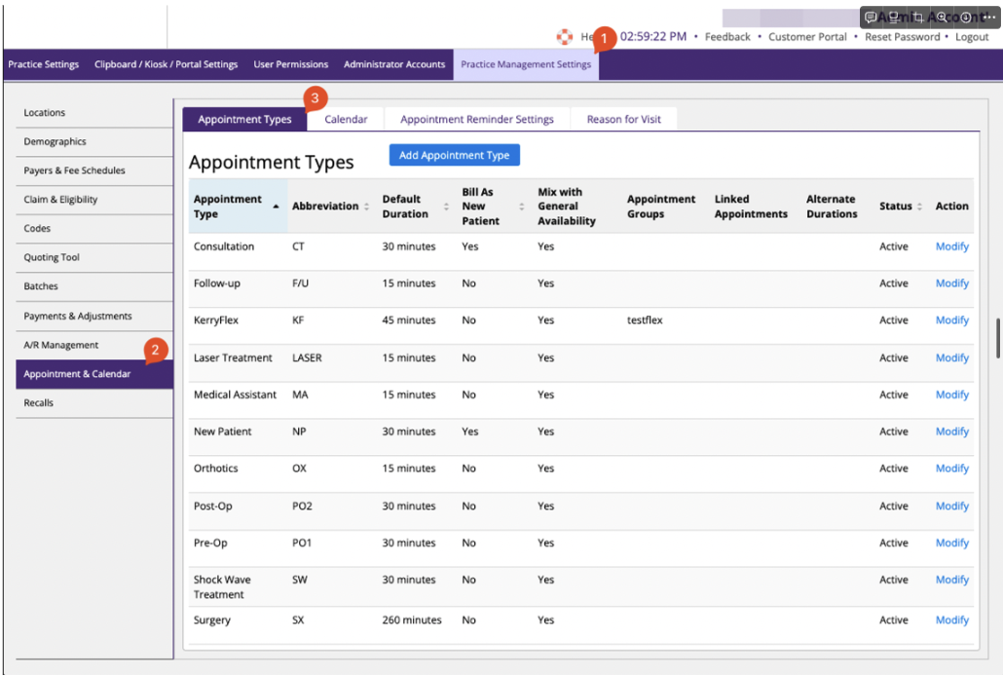The image size is (1003, 677).
Task: Click the stamp icon in overlay toolbar
Action: (894, 18)
